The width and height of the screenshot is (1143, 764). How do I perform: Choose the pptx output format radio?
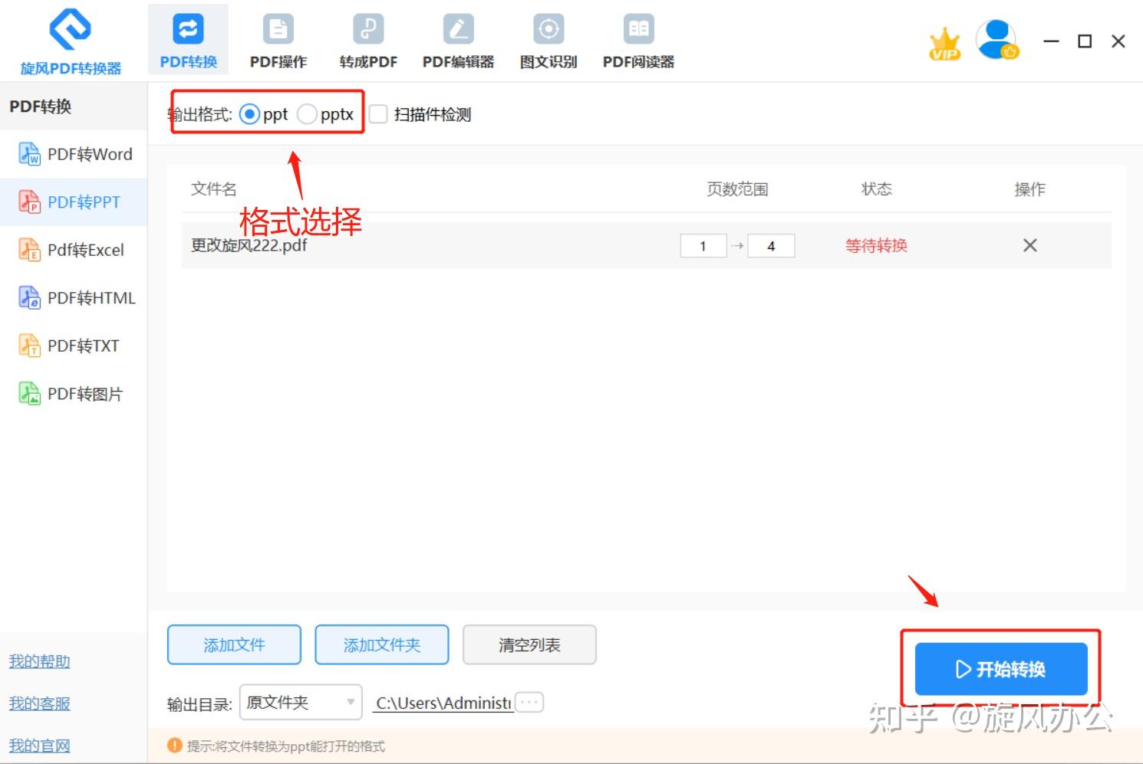pyautogui.click(x=307, y=114)
